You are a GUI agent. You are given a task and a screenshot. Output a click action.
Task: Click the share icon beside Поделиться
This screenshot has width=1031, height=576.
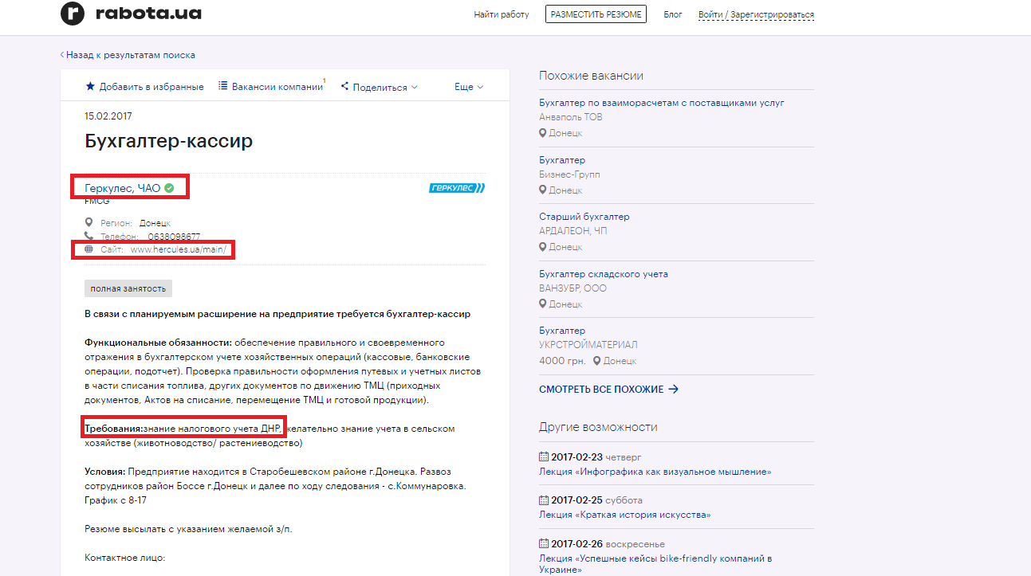click(x=344, y=86)
